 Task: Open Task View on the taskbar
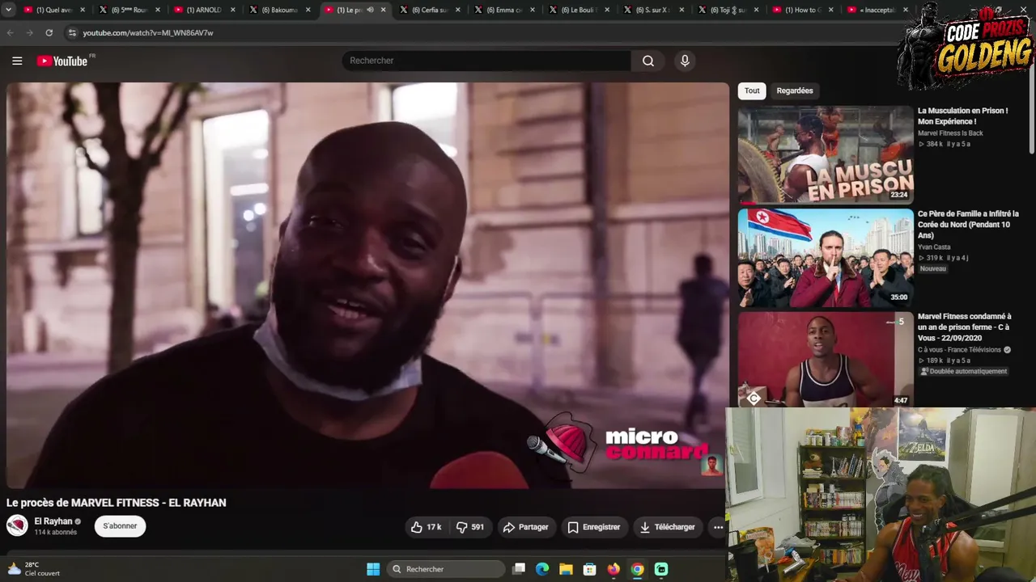coord(519,569)
